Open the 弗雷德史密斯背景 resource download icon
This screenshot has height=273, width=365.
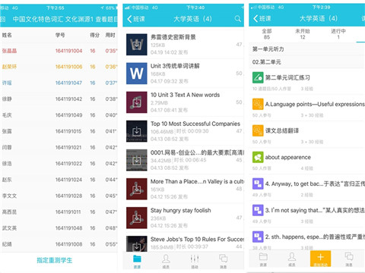137,45
